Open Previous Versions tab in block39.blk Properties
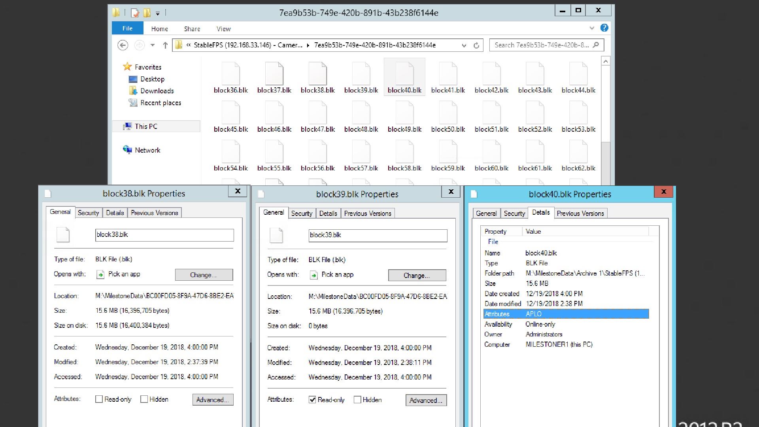The height and width of the screenshot is (427, 759). pyautogui.click(x=368, y=213)
